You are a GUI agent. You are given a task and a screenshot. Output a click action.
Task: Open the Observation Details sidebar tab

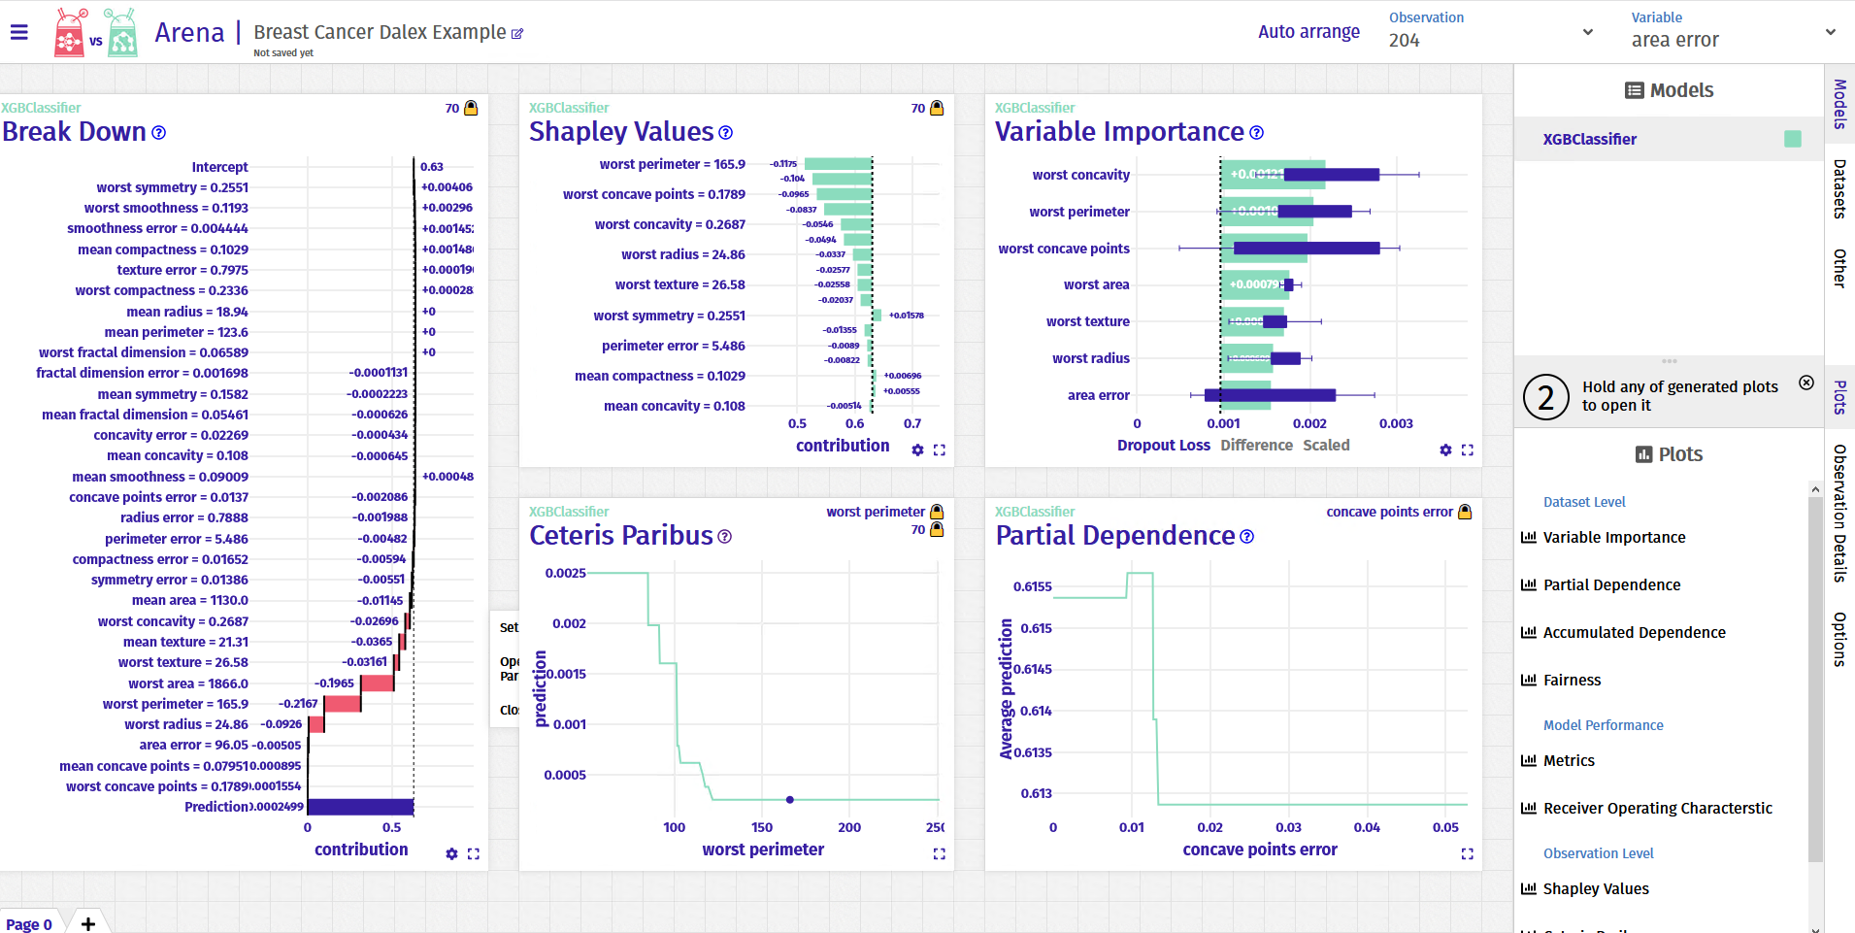coord(1839,513)
